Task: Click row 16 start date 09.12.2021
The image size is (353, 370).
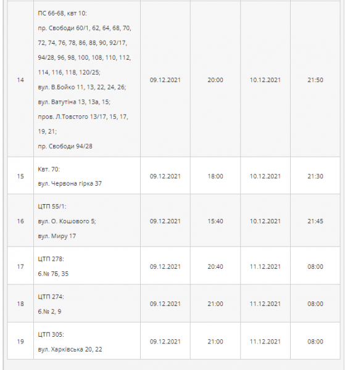Action: tap(165, 221)
